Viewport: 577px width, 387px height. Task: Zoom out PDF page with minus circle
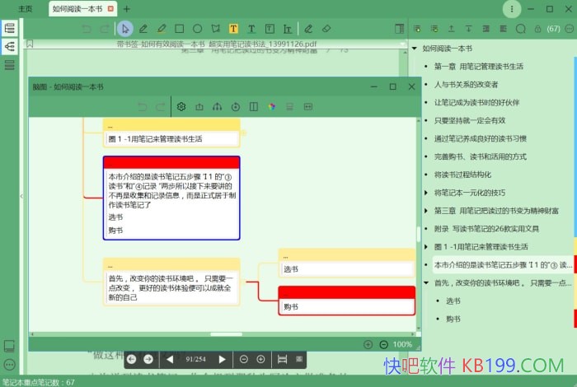pyautogui.click(x=244, y=359)
